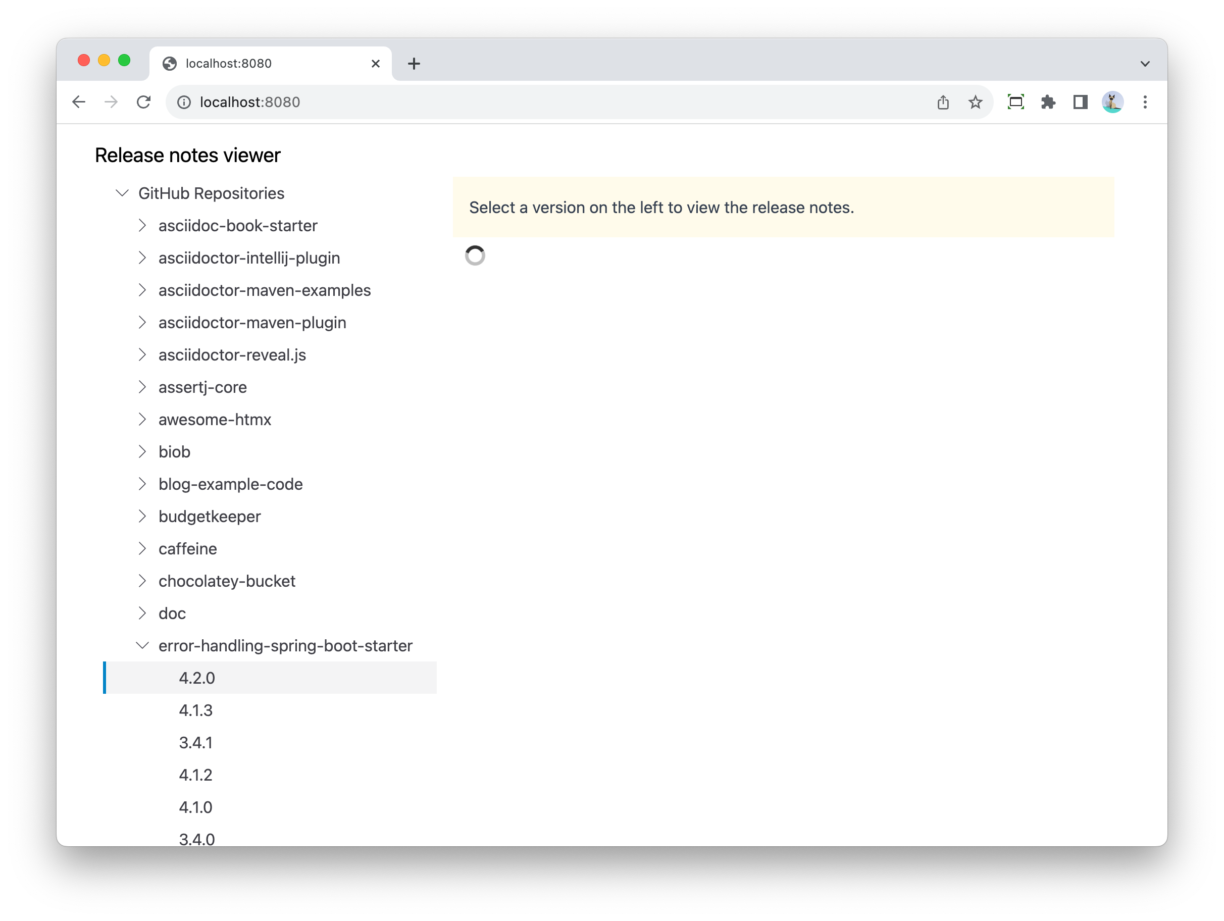
Task: Click the Release notes viewer heading
Action: coord(187,156)
